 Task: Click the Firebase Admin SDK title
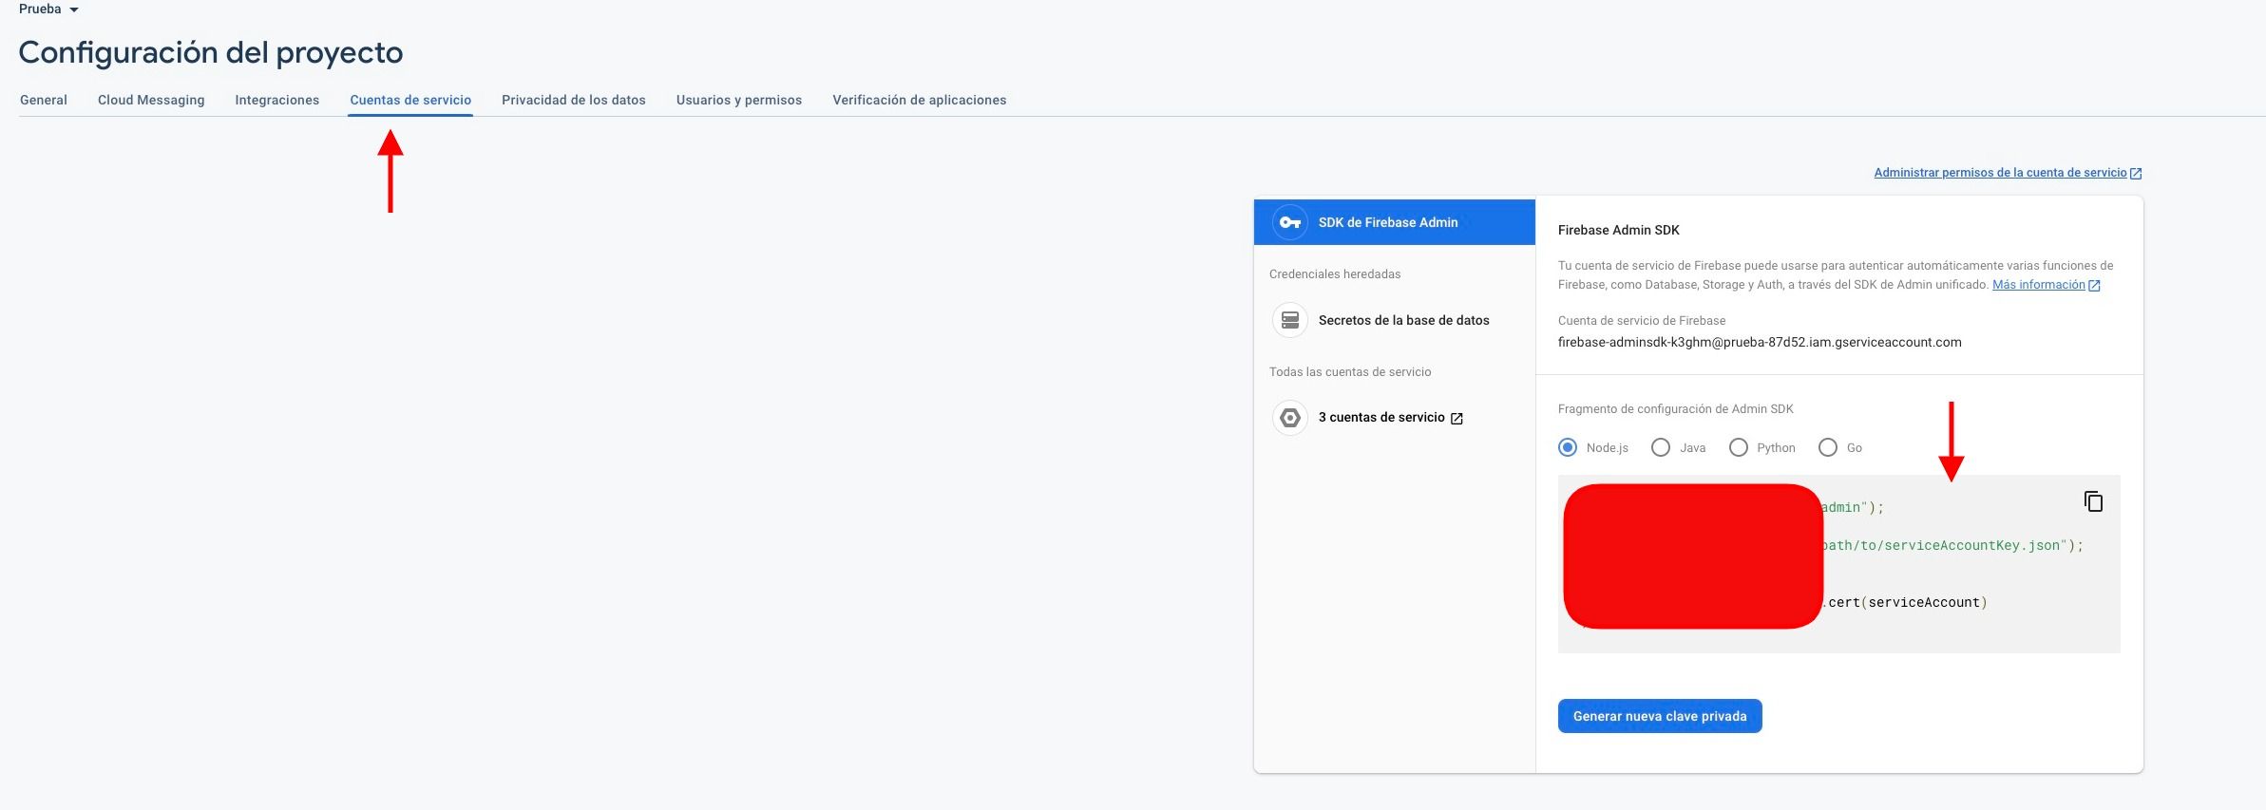point(1619,230)
